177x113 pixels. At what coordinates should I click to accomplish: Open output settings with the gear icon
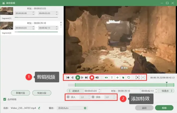(x=85, y=108)
